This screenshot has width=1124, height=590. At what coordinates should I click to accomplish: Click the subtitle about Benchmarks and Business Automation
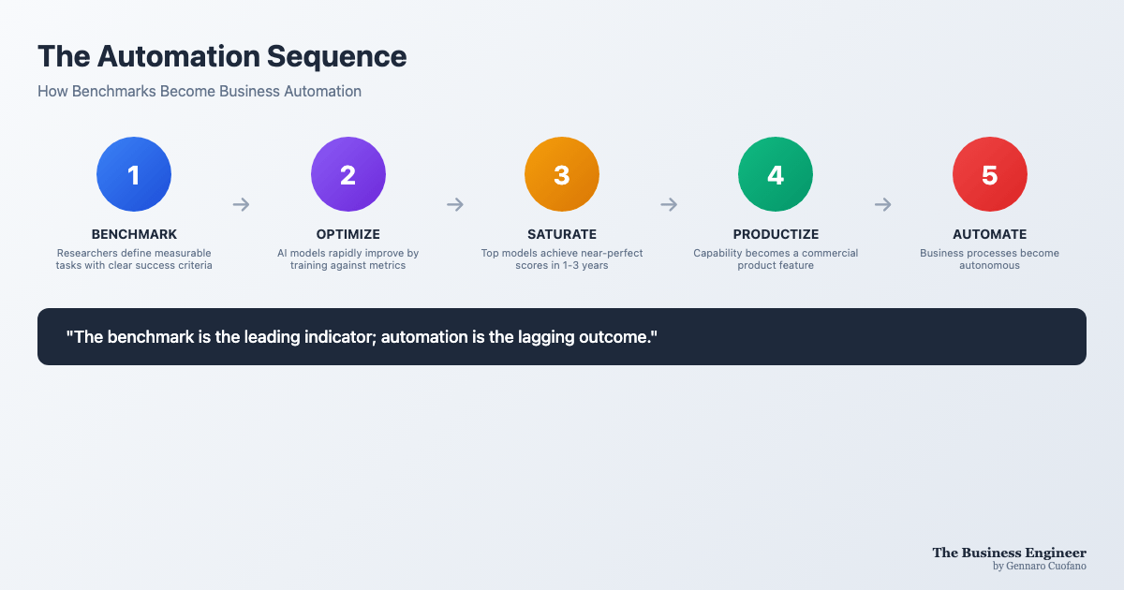tap(200, 92)
